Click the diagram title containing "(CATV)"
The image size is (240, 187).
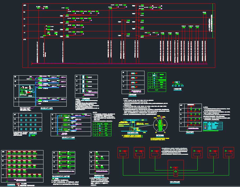(x=68, y=138)
